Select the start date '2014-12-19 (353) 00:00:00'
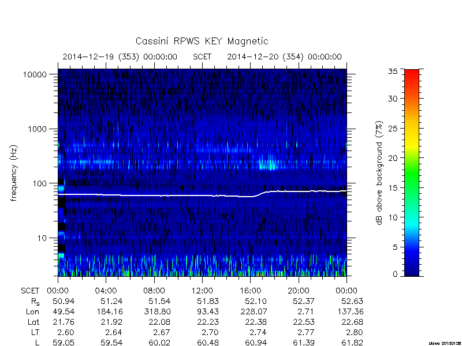 pyautogui.click(x=120, y=57)
